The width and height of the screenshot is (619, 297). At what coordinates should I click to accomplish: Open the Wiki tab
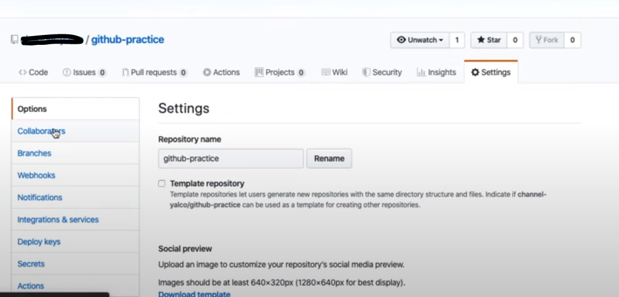coord(335,72)
